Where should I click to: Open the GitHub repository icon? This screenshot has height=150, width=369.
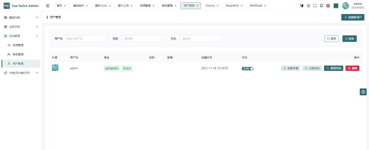click(322, 6)
